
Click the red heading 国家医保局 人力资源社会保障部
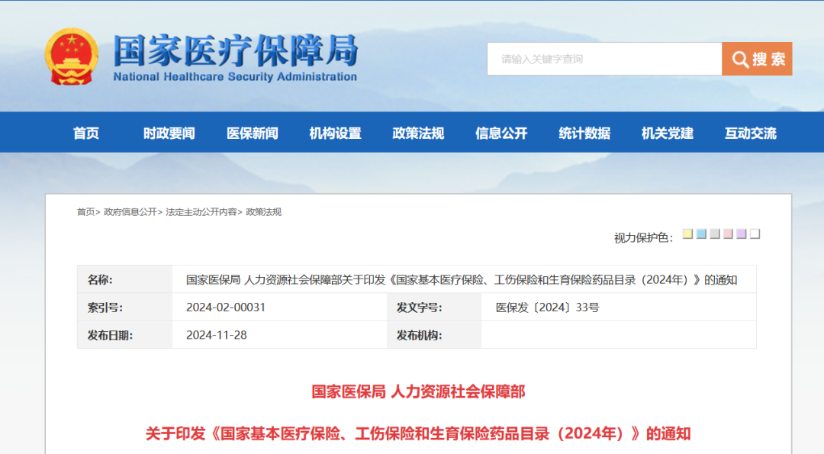coord(418,391)
